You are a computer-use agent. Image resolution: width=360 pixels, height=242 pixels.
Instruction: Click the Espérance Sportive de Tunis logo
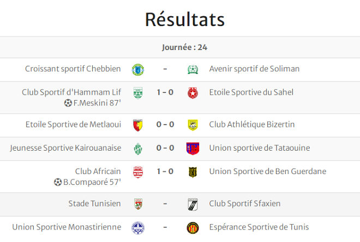point(193,227)
